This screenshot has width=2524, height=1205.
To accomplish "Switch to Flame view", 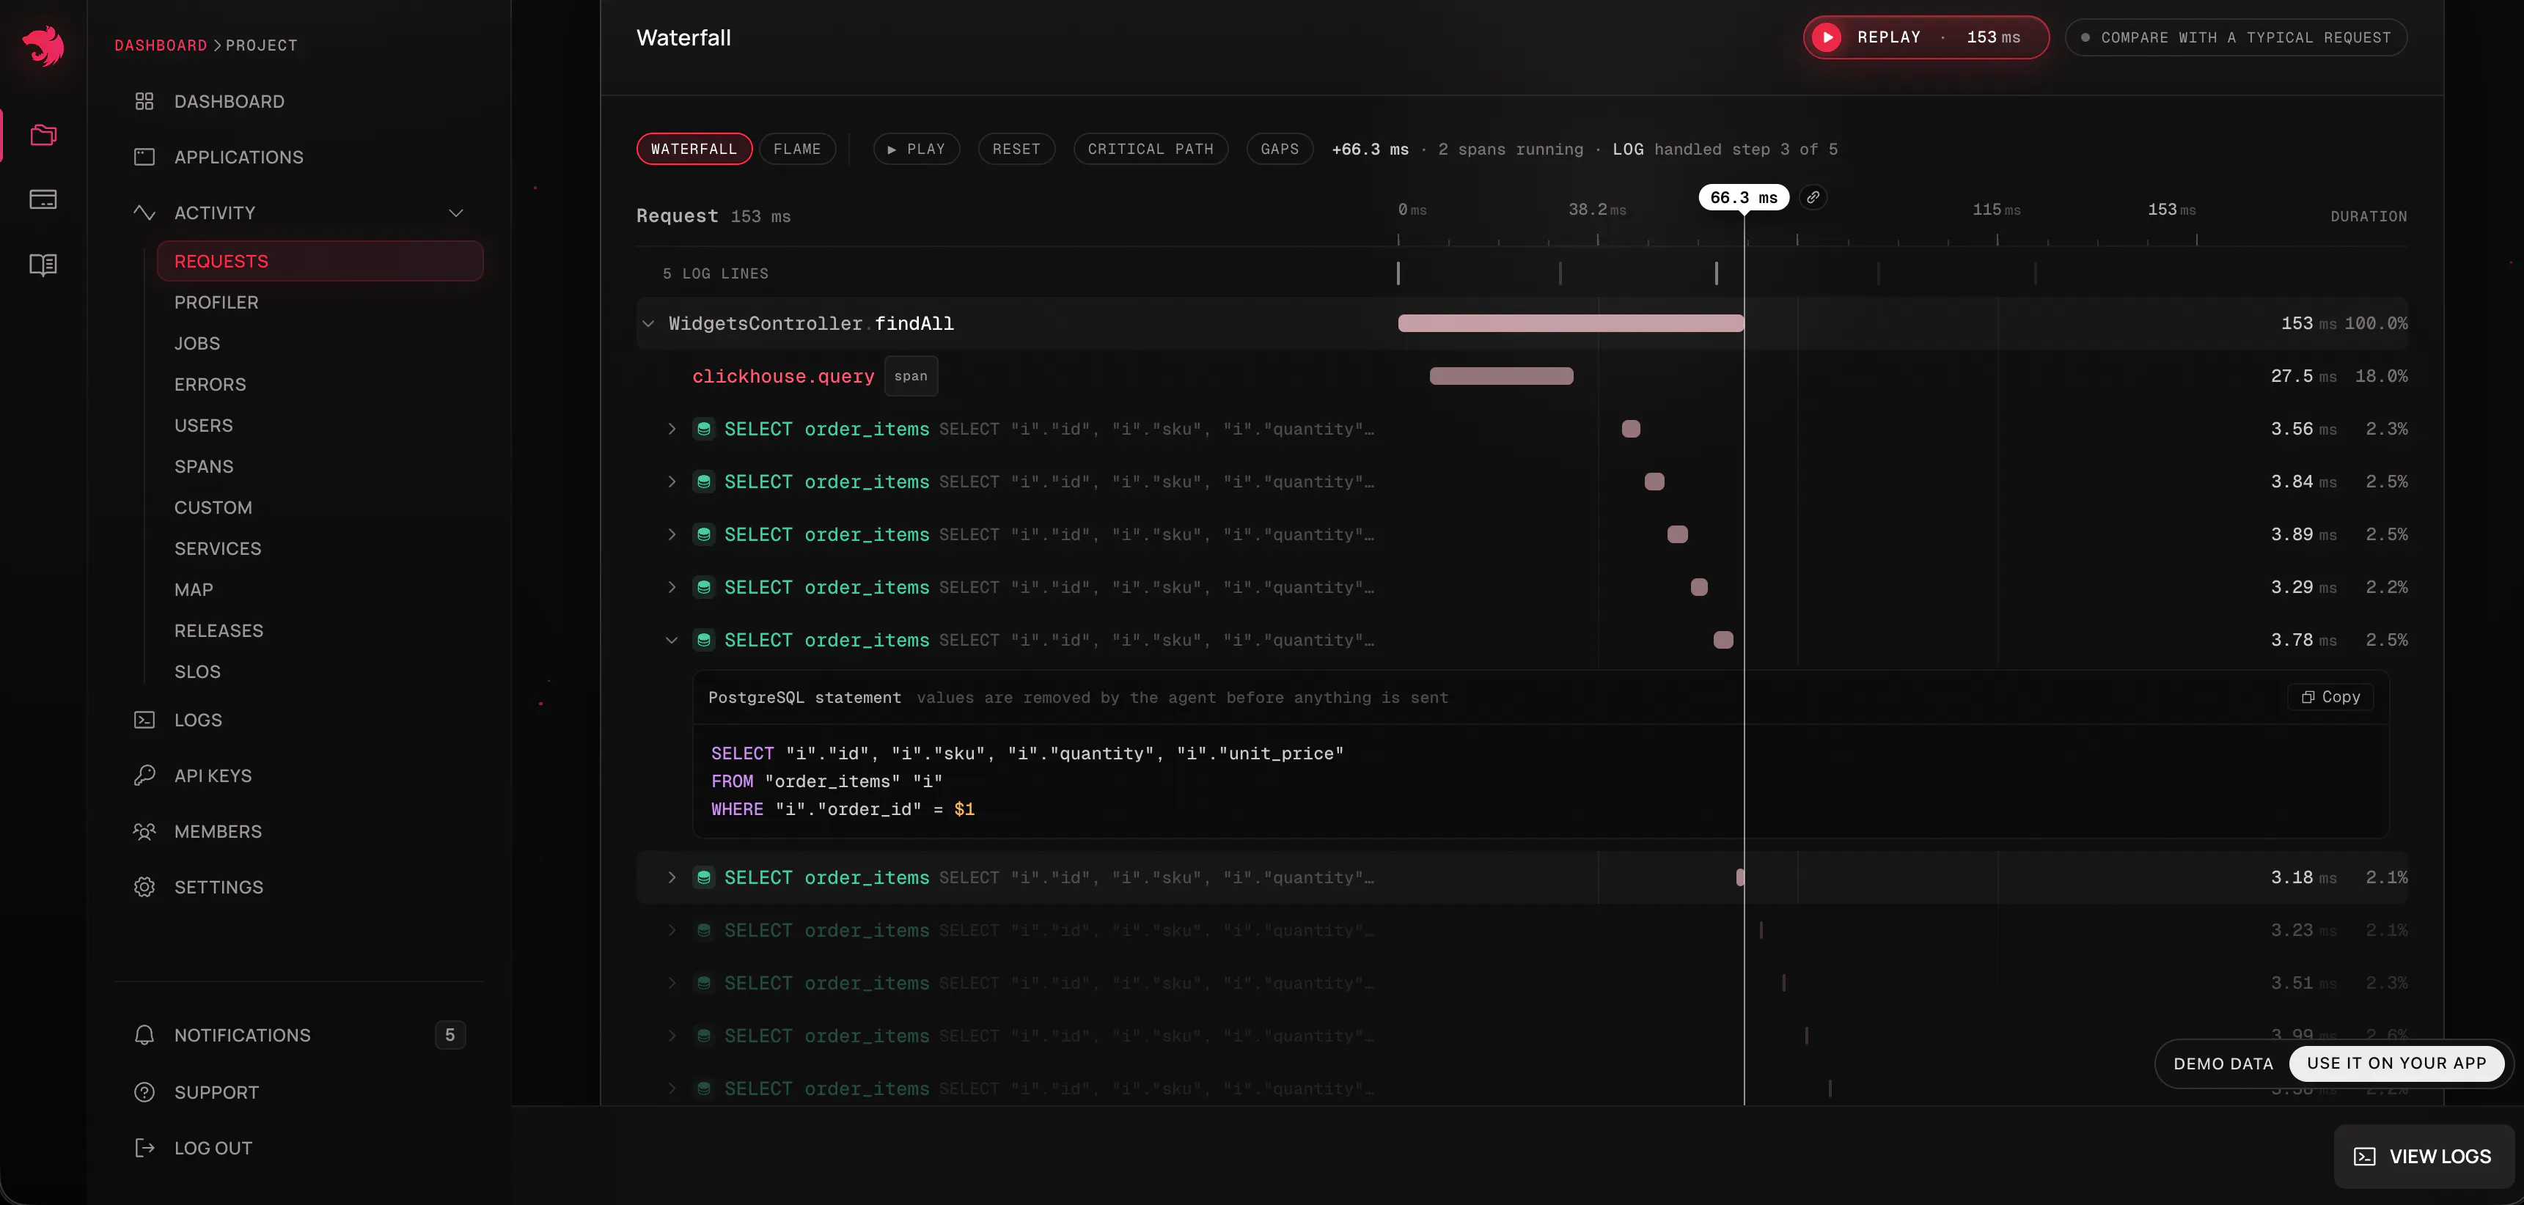I will click(x=796, y=149).
